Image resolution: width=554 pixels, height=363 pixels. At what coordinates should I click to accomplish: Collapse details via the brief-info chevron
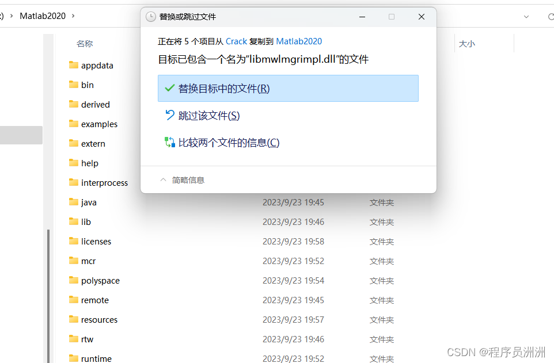163,179
